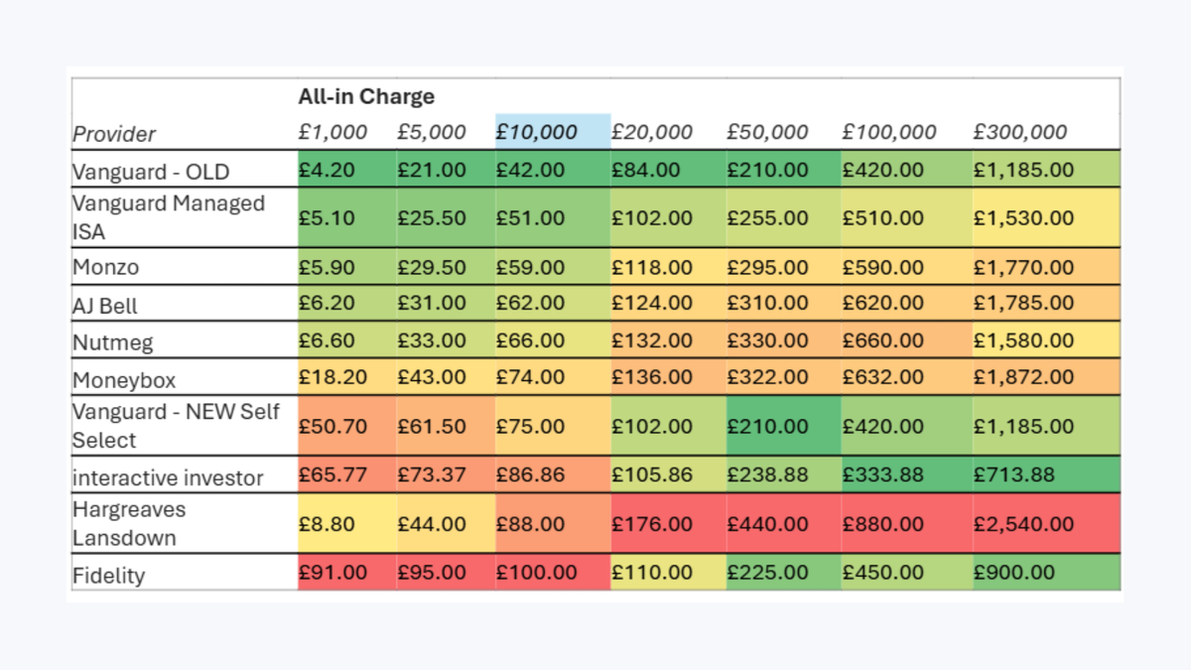
Task: Select the £1,770.00 cell
Action: click(x=1047, y=267)
